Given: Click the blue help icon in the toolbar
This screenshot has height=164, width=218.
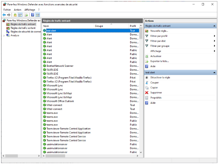Looking at the screenshot, I should (33, 15).
